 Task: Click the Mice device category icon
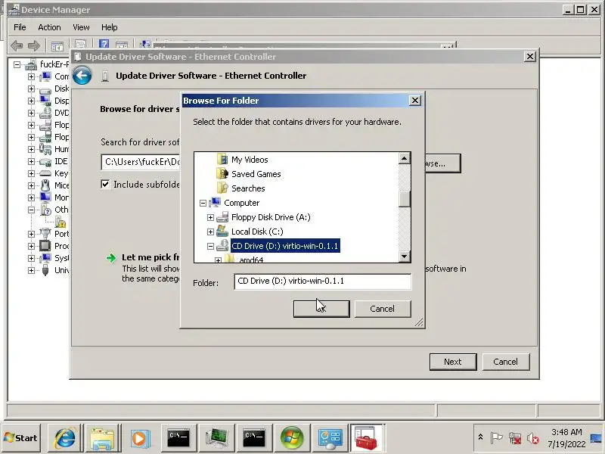click(45, 185)
